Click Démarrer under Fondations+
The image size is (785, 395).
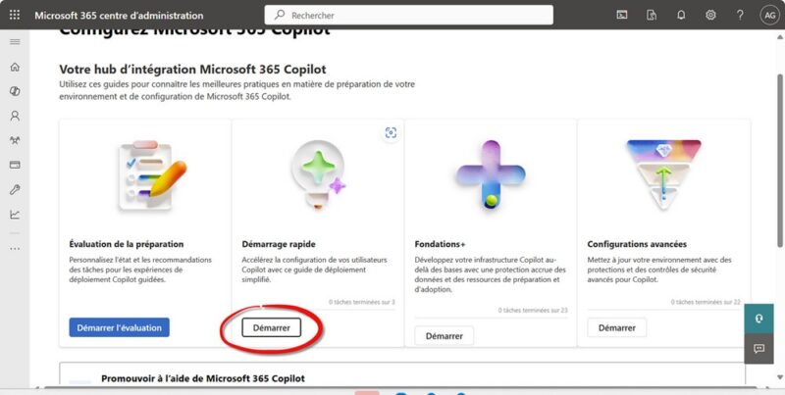coord(445,336)
